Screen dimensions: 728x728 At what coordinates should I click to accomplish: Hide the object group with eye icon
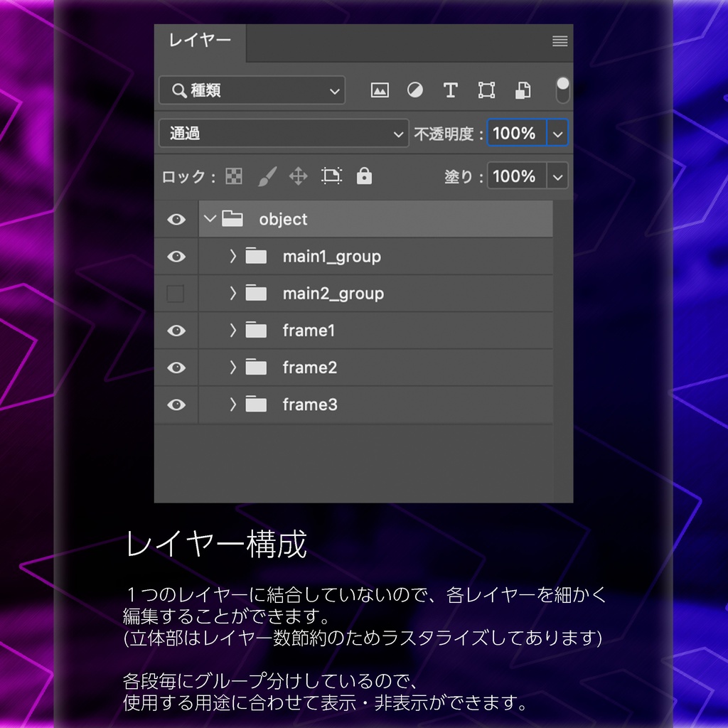176,219
